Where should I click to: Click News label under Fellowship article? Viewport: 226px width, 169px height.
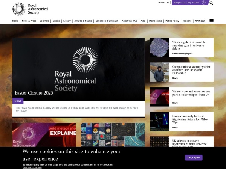tap(175, 78)
